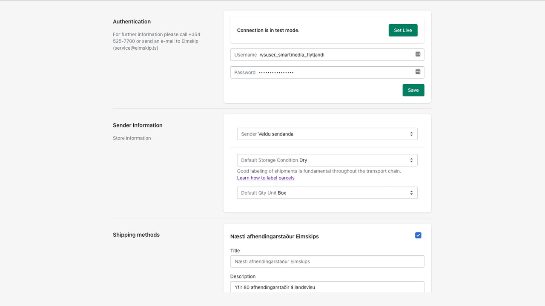Click the Authentication heading text
The height and width of the screenshot is (306, 545).
point(132,22)
